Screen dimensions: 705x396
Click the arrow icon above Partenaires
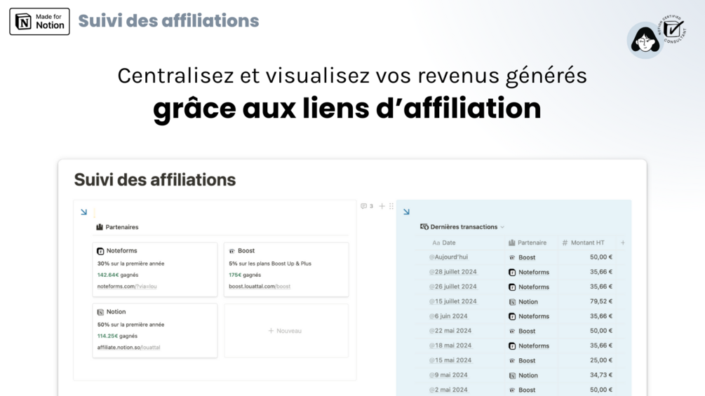point(83,212)
